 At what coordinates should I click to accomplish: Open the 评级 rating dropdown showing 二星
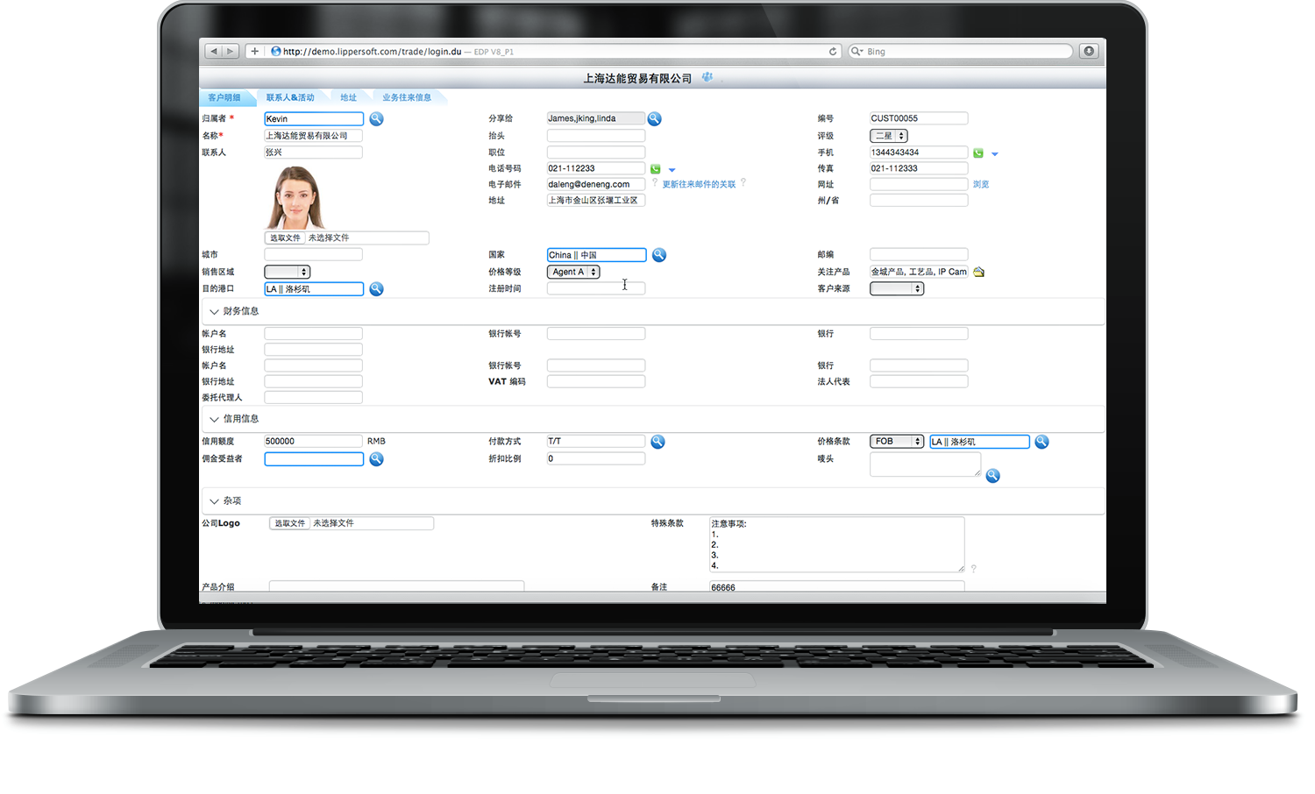[889, 136]
